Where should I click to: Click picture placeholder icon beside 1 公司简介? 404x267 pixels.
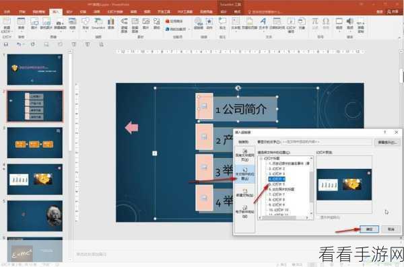(x=204, y=106)
